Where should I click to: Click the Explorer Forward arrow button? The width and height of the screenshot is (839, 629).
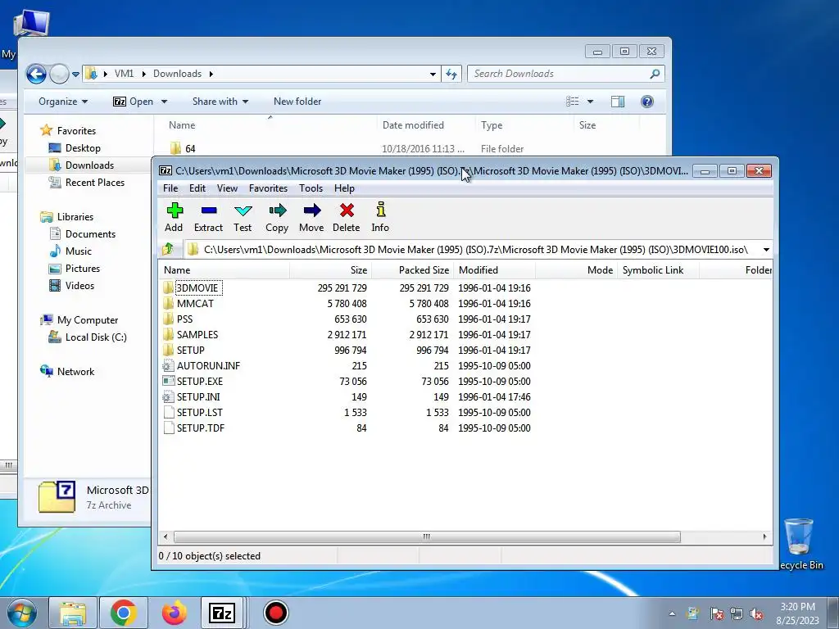pyautogui.click(x=59, y=74)
